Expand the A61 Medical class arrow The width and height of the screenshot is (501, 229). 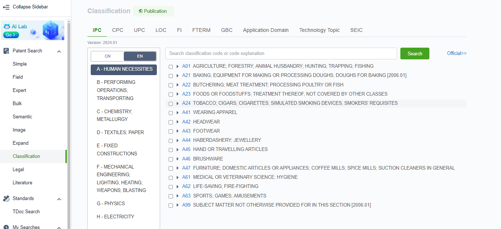tap(177, 177)
